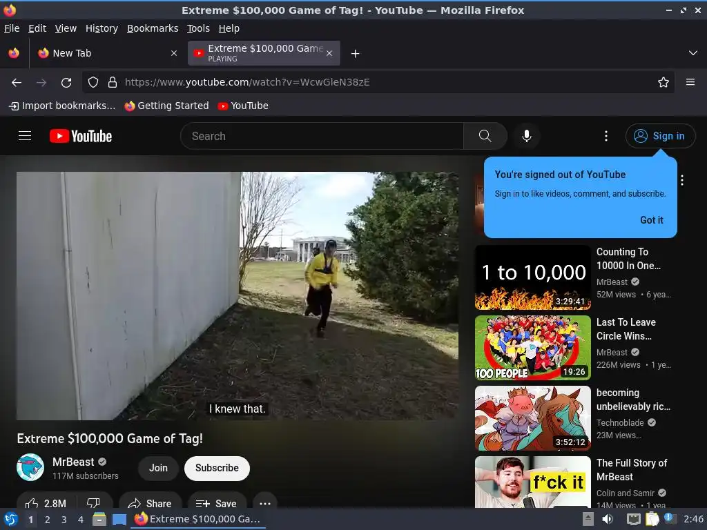Go back with the browser back arrow
The image size is (707, 530).
17,83
